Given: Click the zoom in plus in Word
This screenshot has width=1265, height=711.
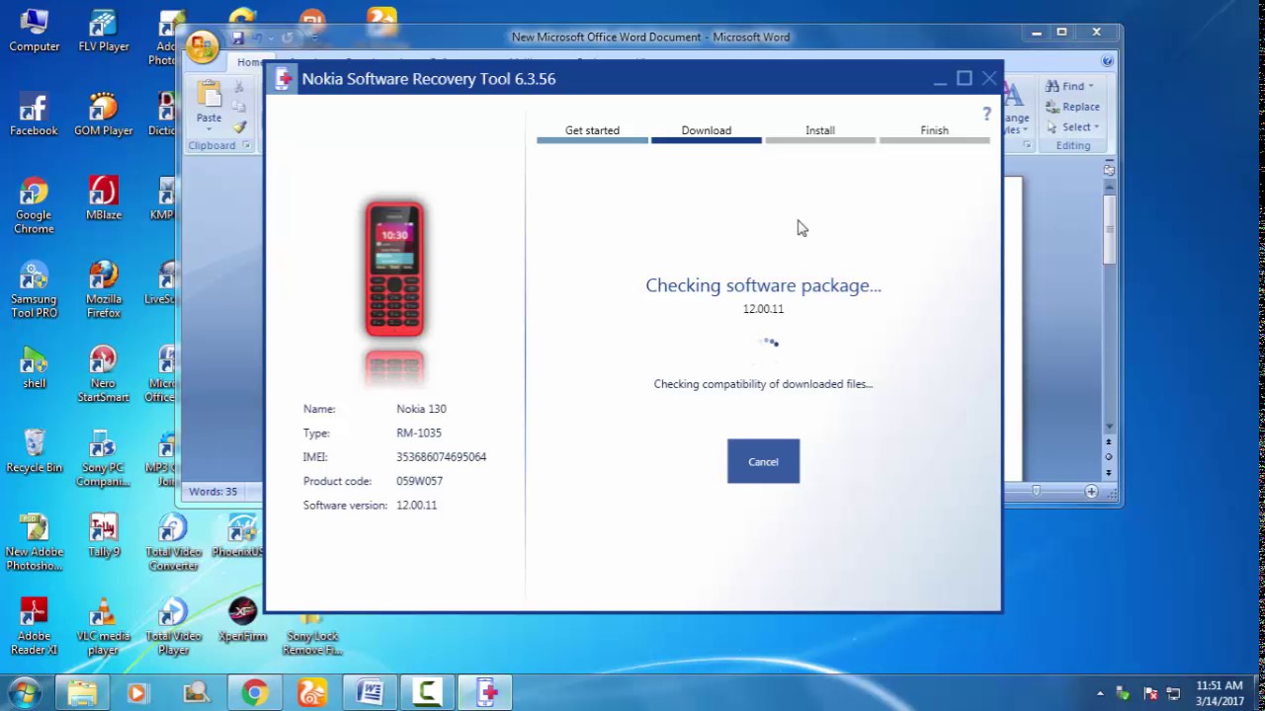Looking at the screenshot, I should 1091,491.
